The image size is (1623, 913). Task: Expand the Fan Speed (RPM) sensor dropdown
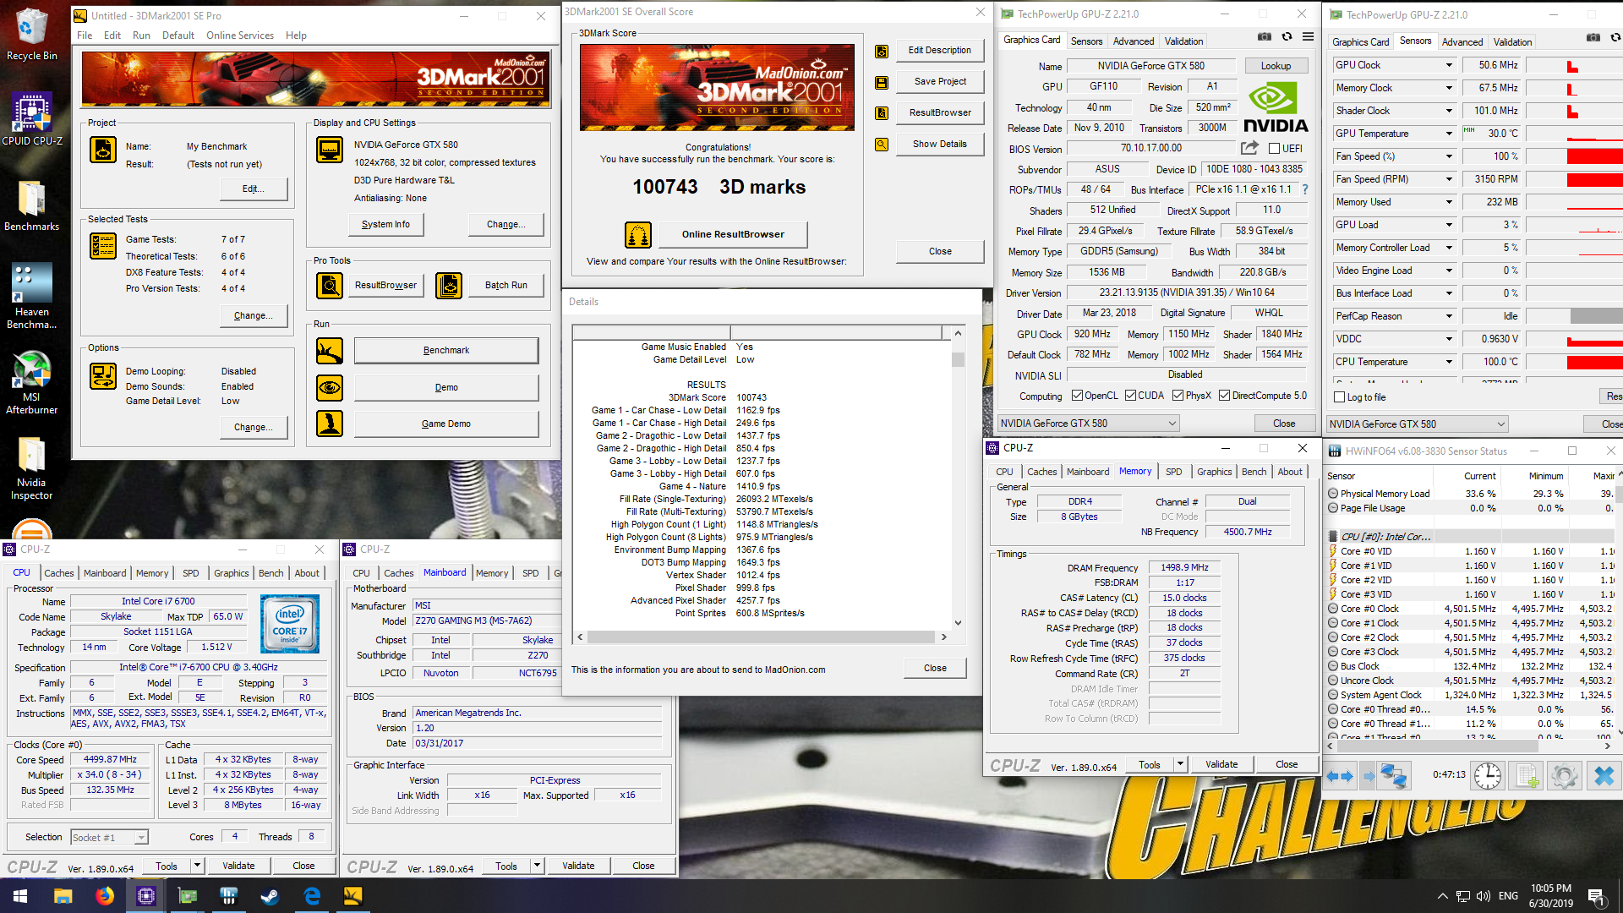[1449, 179]
